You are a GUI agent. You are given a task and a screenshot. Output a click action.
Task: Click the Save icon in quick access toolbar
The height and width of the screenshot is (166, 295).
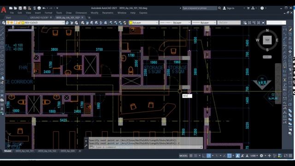(20, 8)
